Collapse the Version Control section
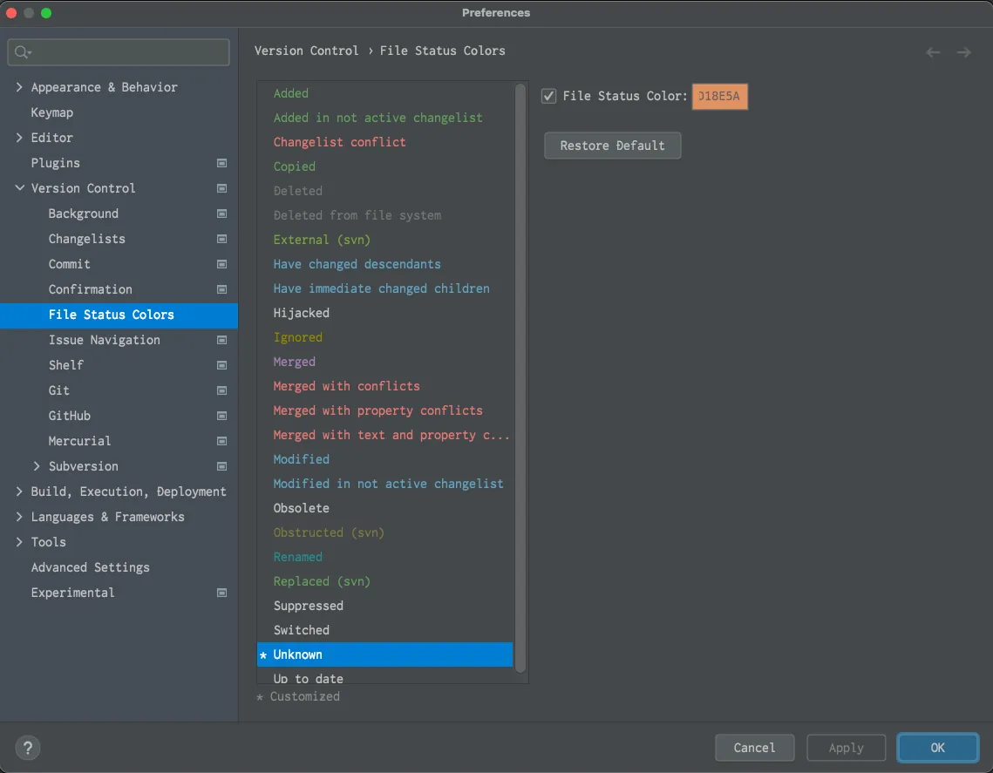This screenshot has height=773, width=993. [19, 188]
